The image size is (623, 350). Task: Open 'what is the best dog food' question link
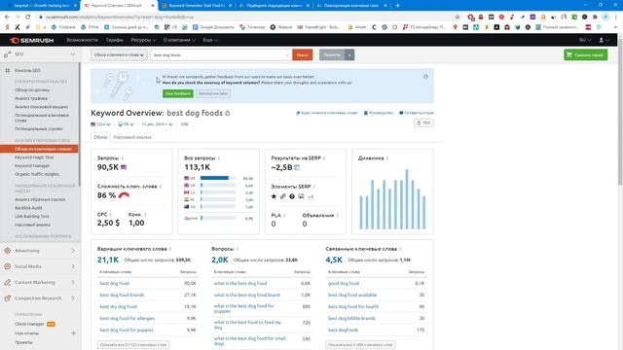tap(240, 283)
